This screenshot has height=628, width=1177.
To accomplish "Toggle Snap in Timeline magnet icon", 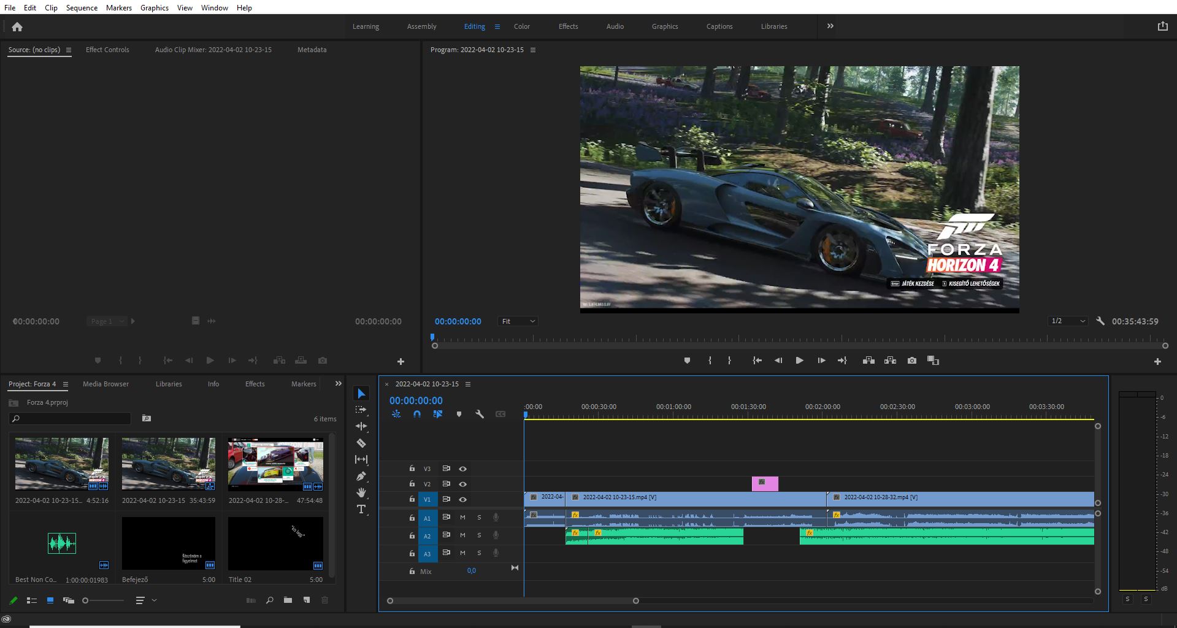I will (x=417, y=414).
